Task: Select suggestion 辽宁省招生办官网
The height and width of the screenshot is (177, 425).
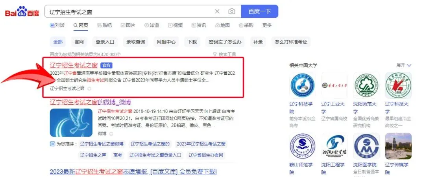Action: [x=206, y=155]
